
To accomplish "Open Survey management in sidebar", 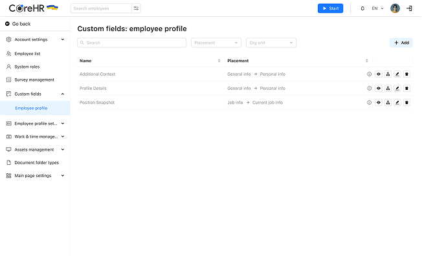I will pyautogui.click(x=35, y=80).
